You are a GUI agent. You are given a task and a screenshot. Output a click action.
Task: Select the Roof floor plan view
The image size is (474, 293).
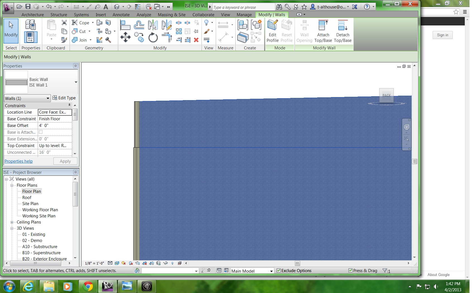tap(27, 198)
